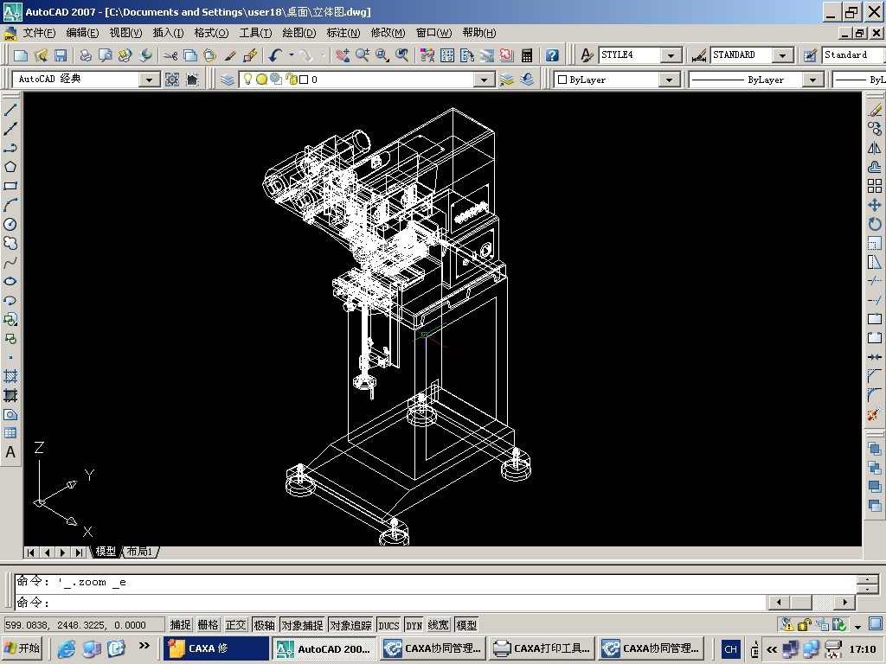
Task: Click the 开始 Start button
Action: coord(22,648)
